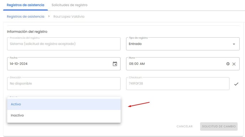Click Raul Lopez Valdivia breadcrumb

(69, 16)
